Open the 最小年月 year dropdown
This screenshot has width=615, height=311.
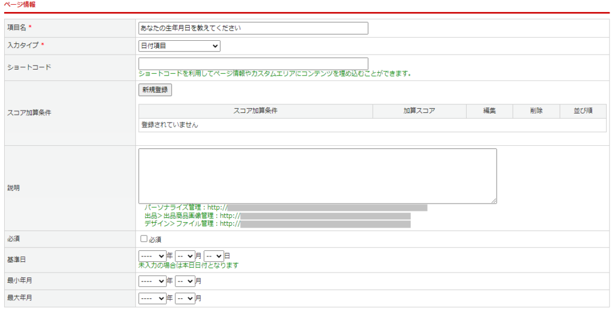click(153, 281)
